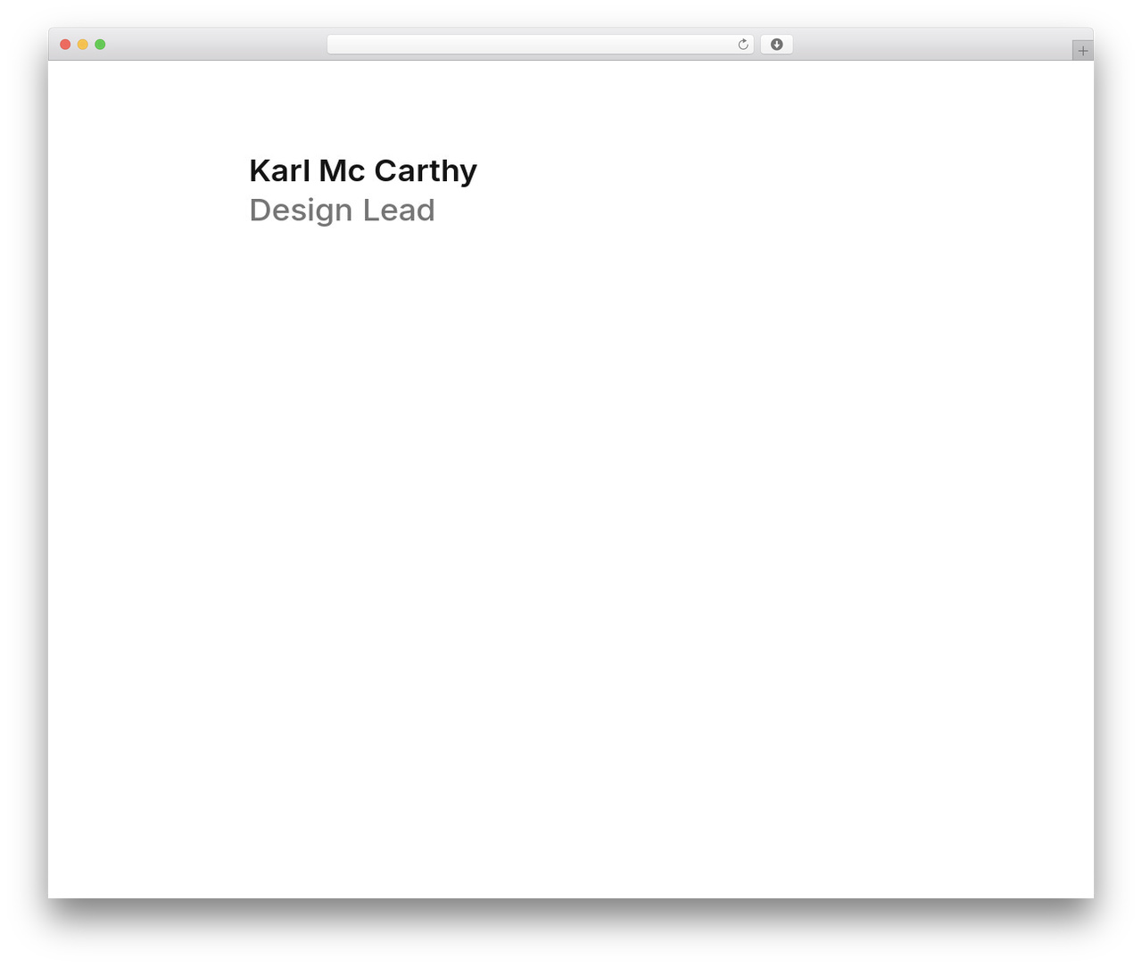Add a new browser tab
This screenshot has height=967, width=1142.
tap(1082, 51)
